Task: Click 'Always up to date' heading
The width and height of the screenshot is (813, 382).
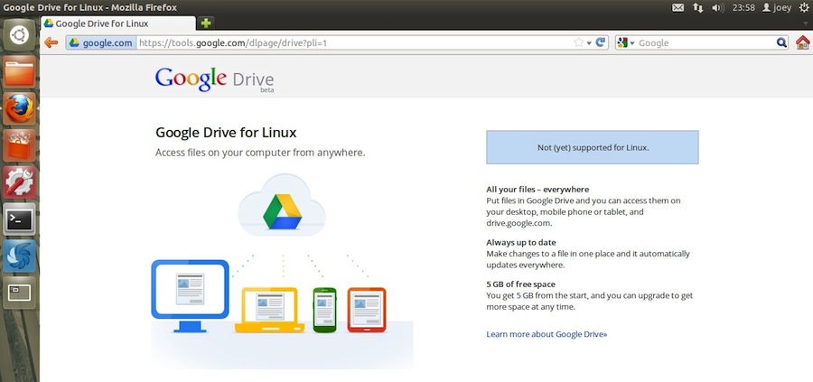Action: (521, 242)
